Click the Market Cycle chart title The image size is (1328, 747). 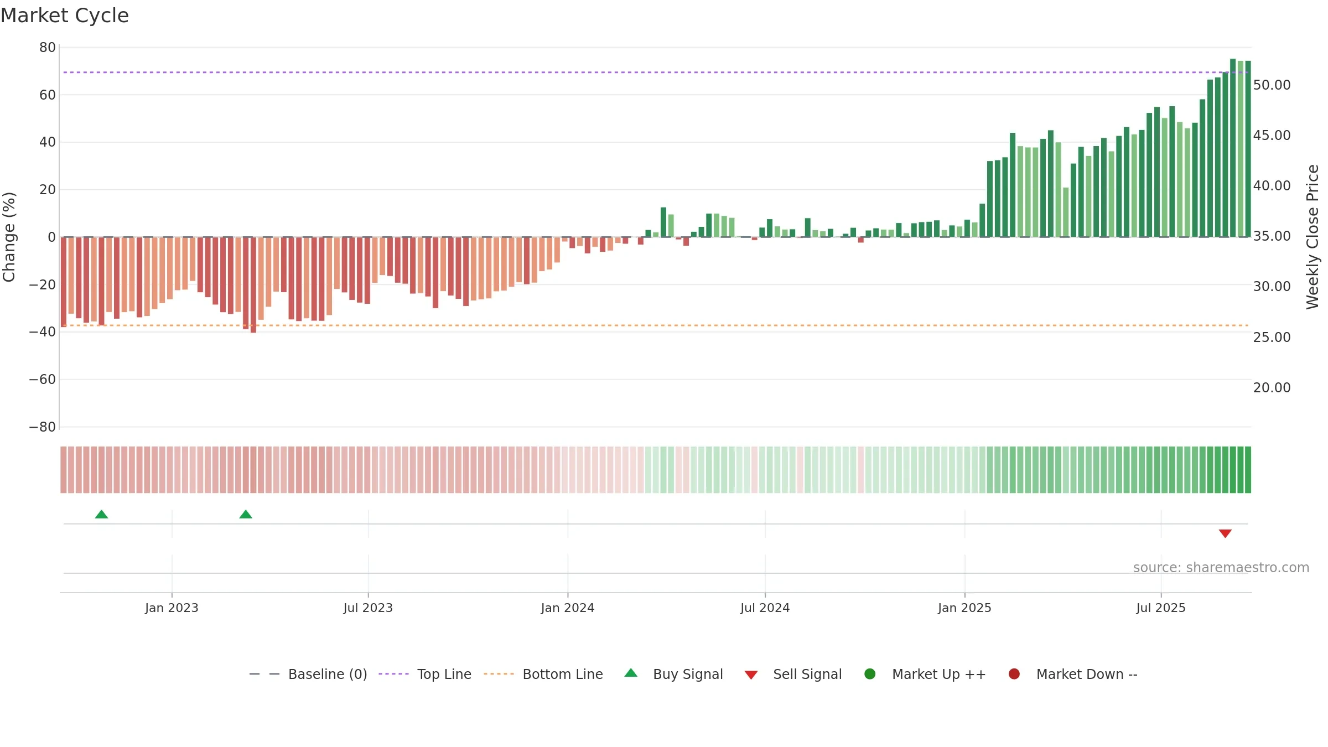pyautogui.click(x=65, y=15)
